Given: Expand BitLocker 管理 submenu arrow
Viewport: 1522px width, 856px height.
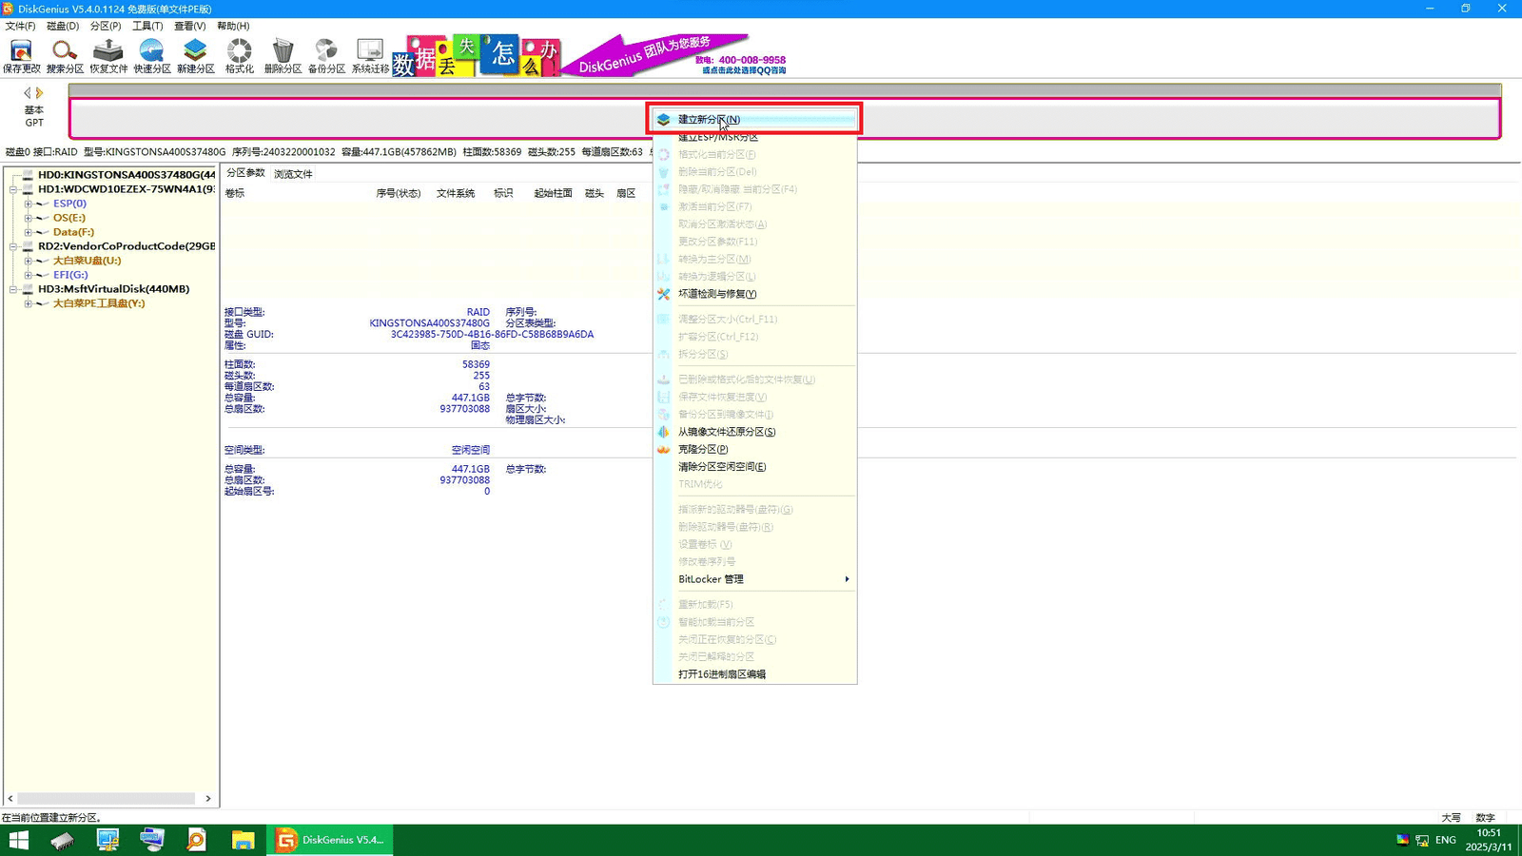Looking at the screenshot, I should pos(847,579).
